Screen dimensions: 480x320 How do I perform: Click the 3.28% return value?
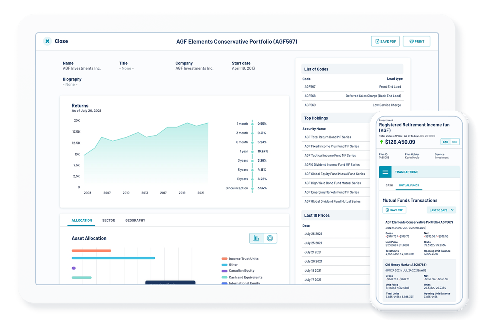pyautogui.click(x=262, y=160)
